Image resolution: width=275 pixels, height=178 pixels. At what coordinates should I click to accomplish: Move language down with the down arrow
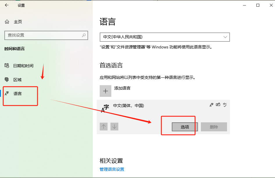click(x=114, y=126)
